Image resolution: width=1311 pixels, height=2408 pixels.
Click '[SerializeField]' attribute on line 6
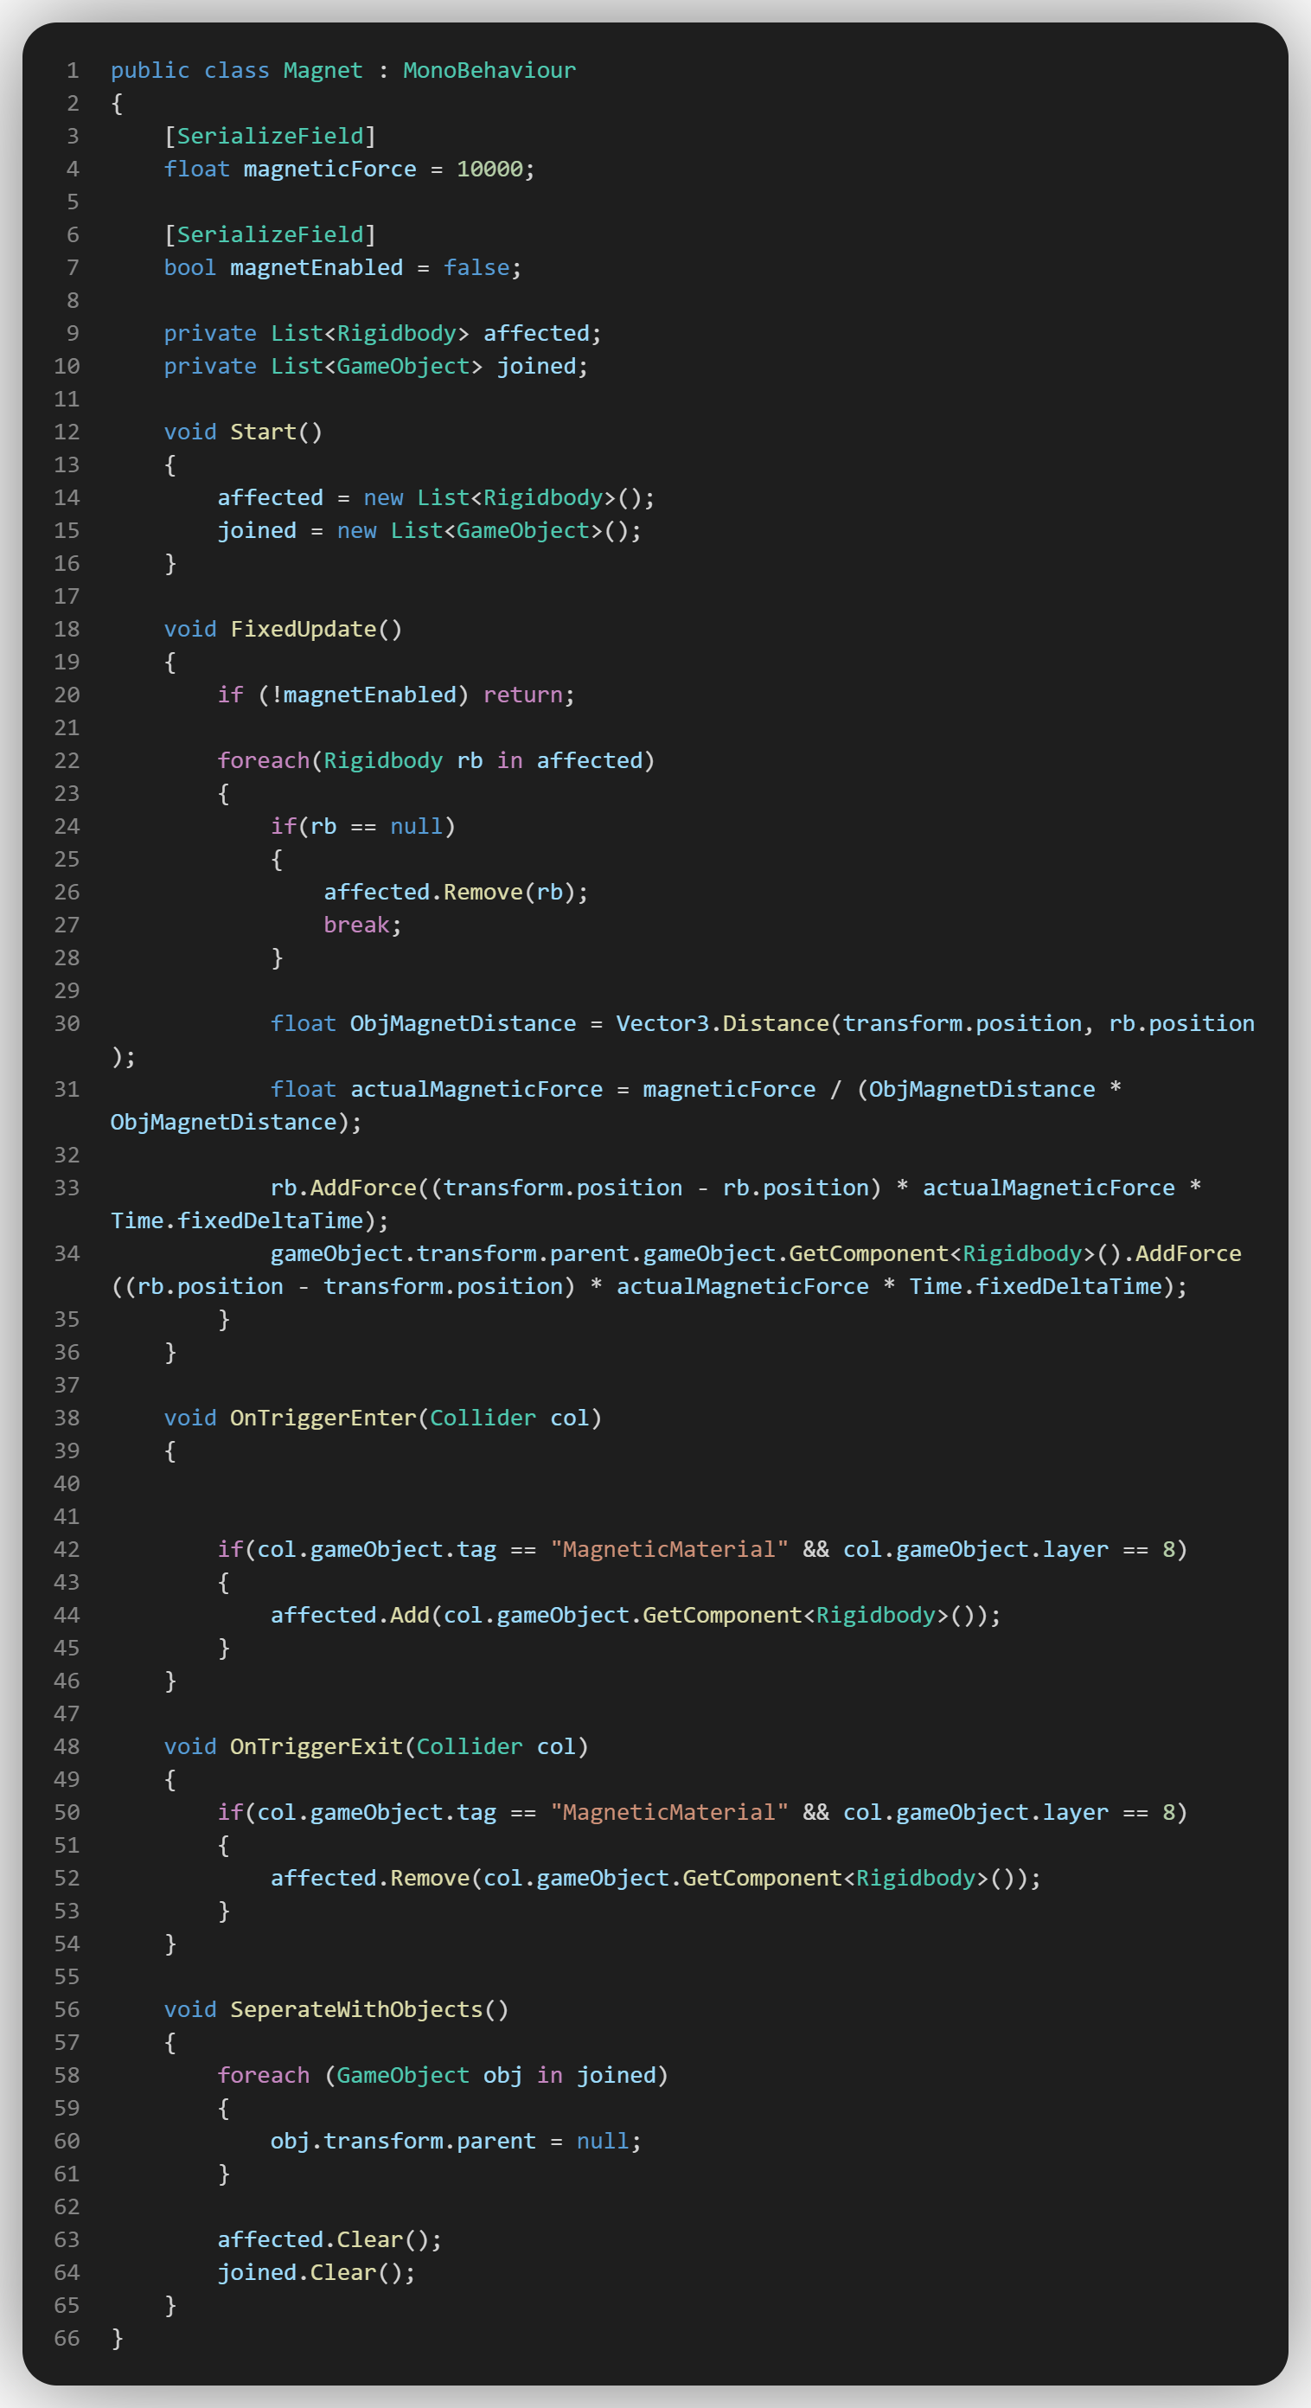pyautogui.click(x=270, y=234)
